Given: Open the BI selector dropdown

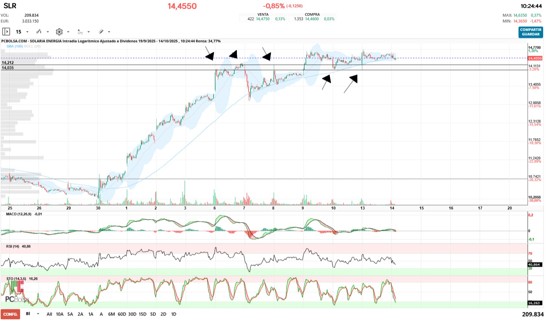Looking at the screenshot, I should click(x=38, y=314).
